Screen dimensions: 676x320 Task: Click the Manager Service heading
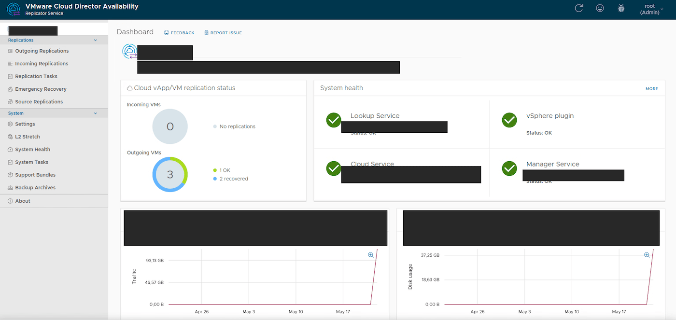tap(553, 164)
